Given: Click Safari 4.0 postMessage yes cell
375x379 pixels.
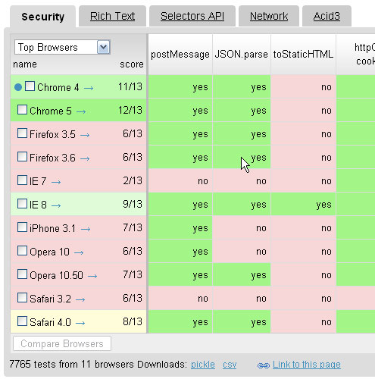Looking at the screenshot, I should tap(180, 321).
